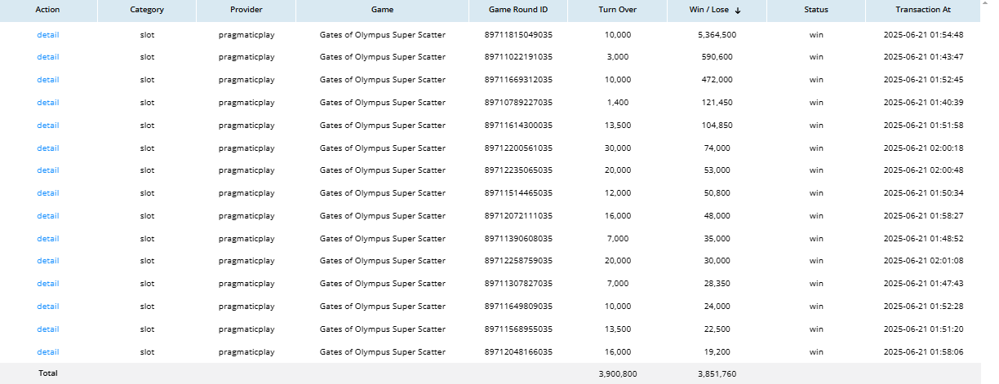Click the total Win / Lose value 3,851,760
Viewport: 999px width, 384px height.
click(717, 373)
